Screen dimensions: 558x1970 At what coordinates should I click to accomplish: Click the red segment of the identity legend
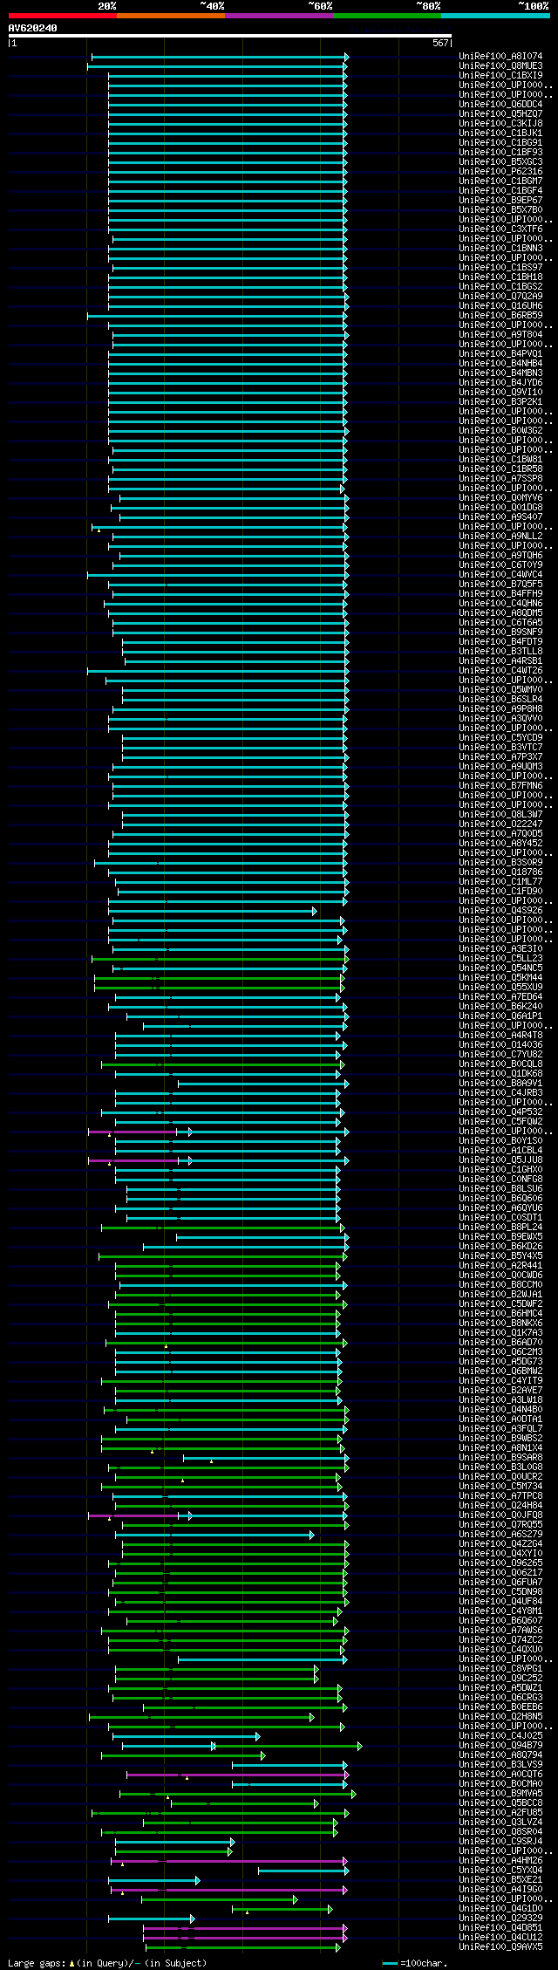click(63, 16)
